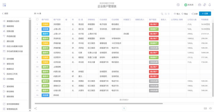Click 分享 share button
The height and width of the screenshot is (112, 214).
click(194, 14)
